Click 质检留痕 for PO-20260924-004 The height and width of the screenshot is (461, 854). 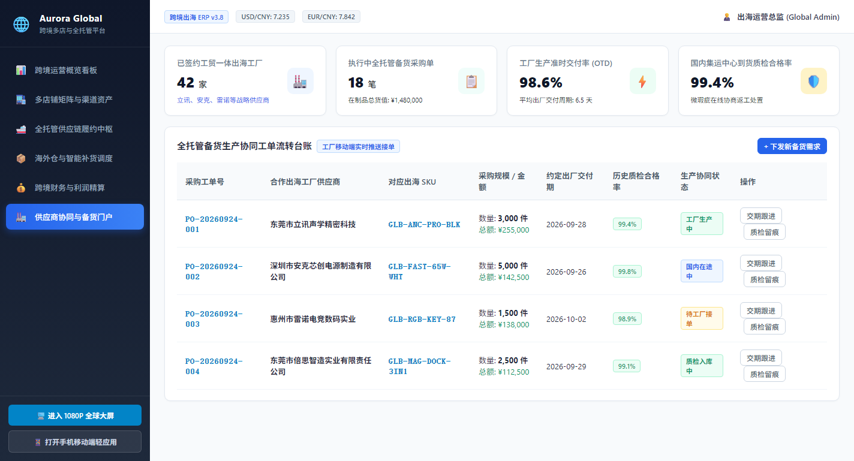coord(765,374)
